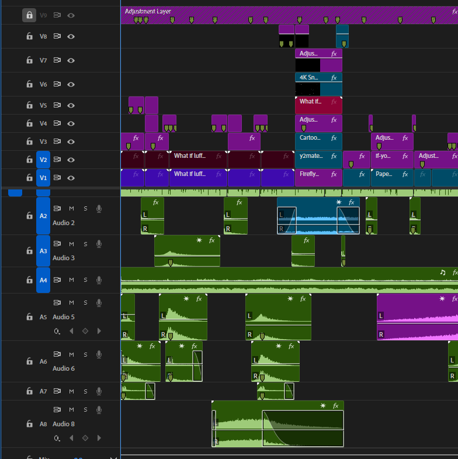458x459 pixels.
Task: Toggle lock on track V7
Action: [x=29, y=60]
